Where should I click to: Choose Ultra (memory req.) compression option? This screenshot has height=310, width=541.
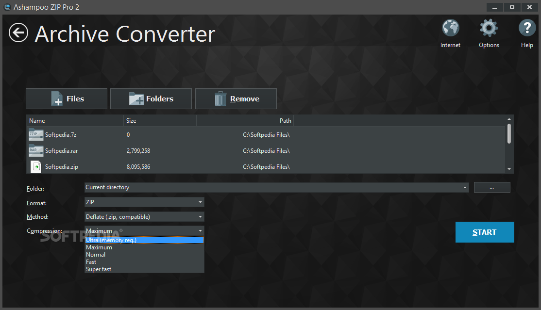pyautogui.click(x=144, y=240)
